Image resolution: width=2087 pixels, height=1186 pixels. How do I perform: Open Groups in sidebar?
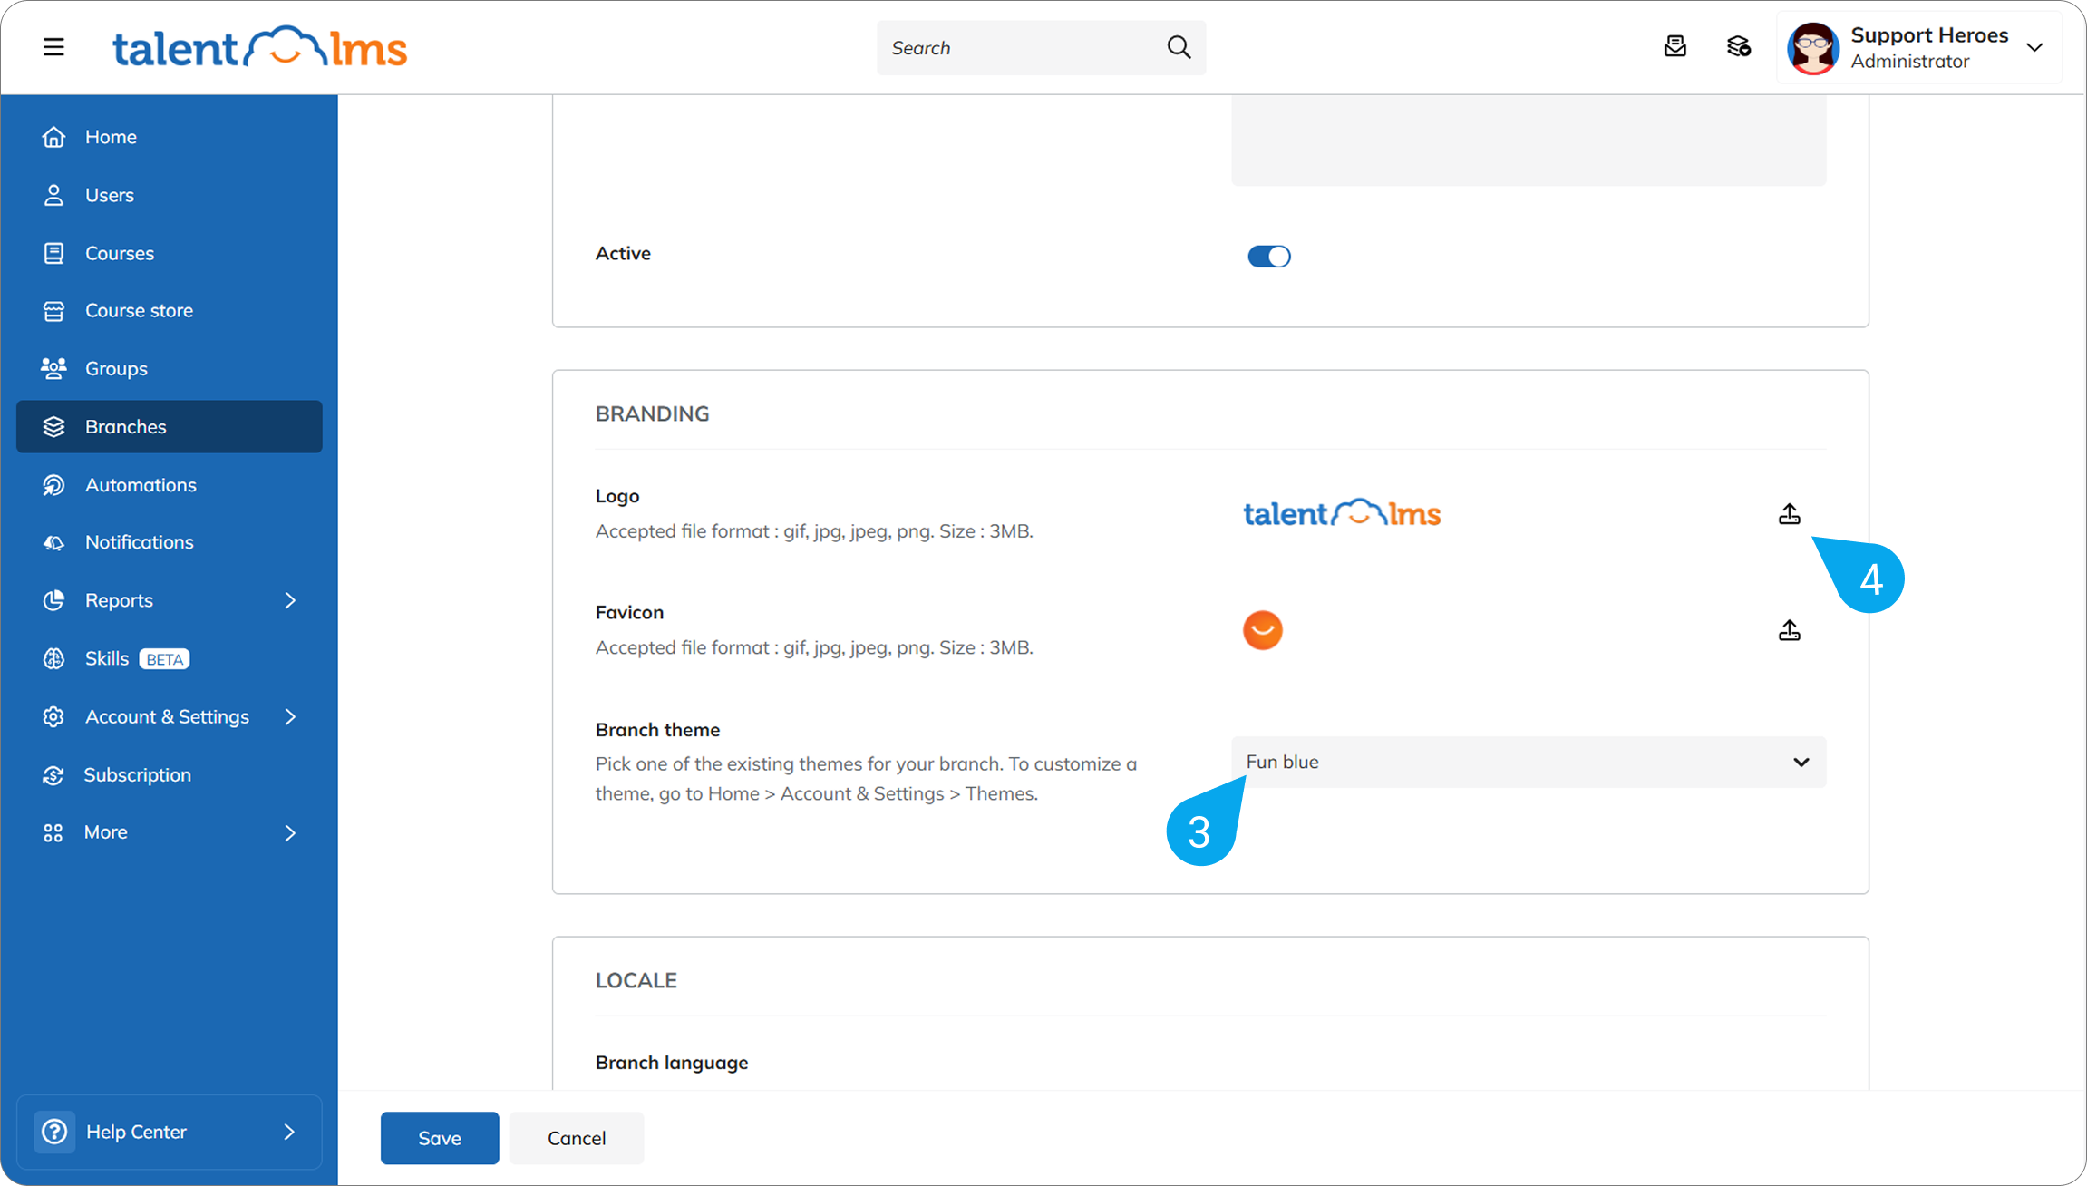[x=170, y=368]
